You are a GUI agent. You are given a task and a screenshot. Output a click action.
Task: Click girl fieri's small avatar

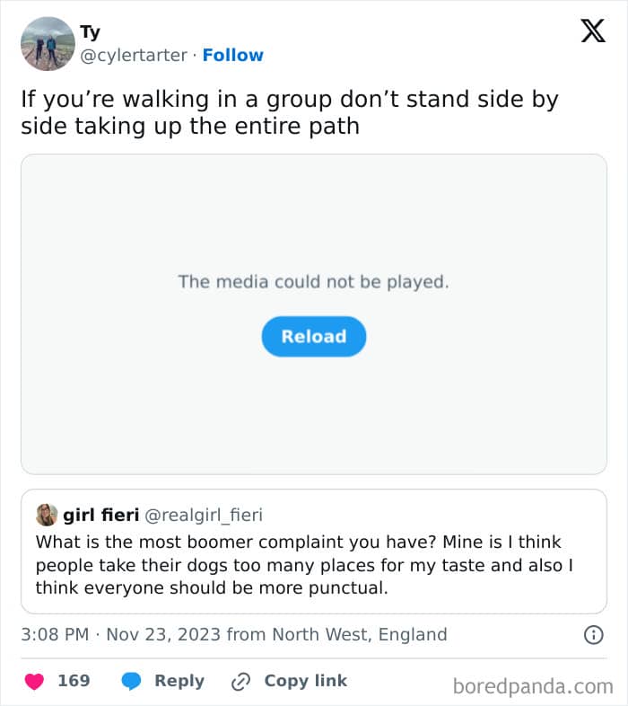pos(47,515)
